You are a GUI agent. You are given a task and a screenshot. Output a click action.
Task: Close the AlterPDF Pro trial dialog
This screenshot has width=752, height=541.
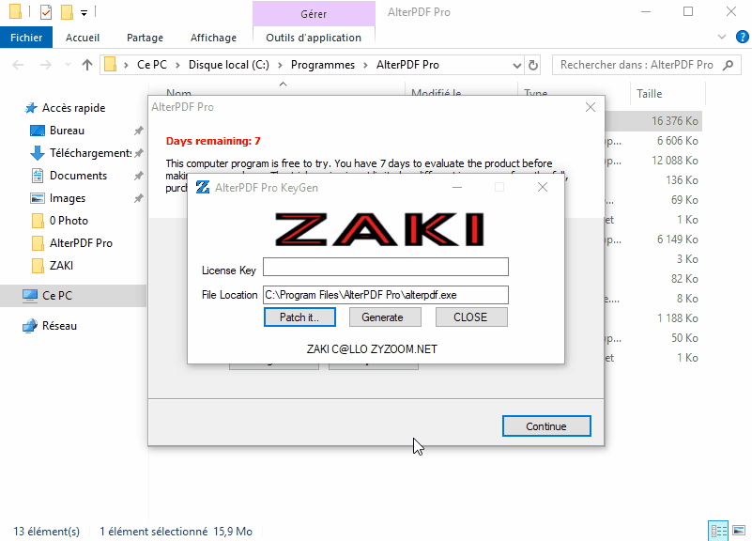point(591,107)
